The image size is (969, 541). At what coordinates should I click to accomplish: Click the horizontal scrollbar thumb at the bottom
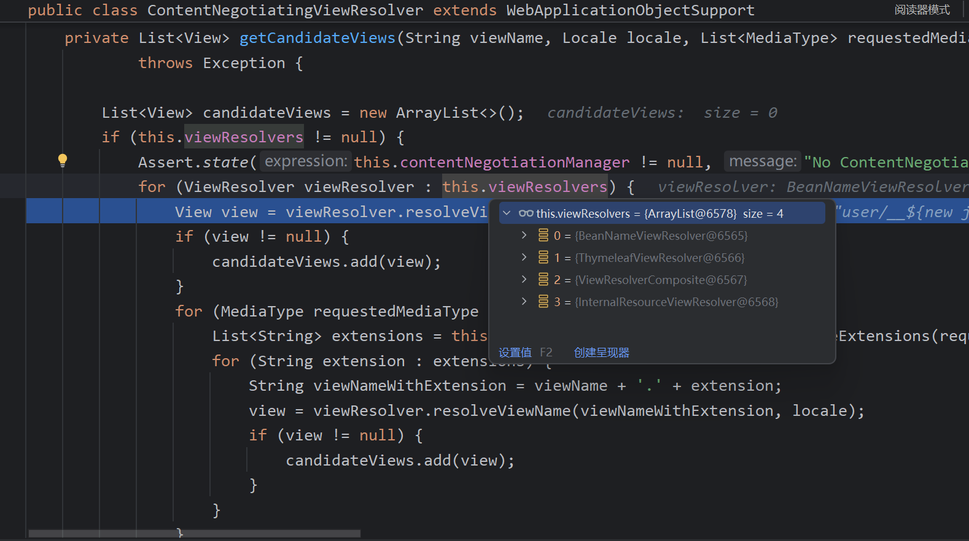point(194,534)
